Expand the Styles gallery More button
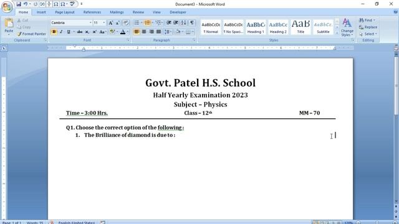Image resolution: width=399 pixels, height=224 pixels. click(x=337, y=33)
